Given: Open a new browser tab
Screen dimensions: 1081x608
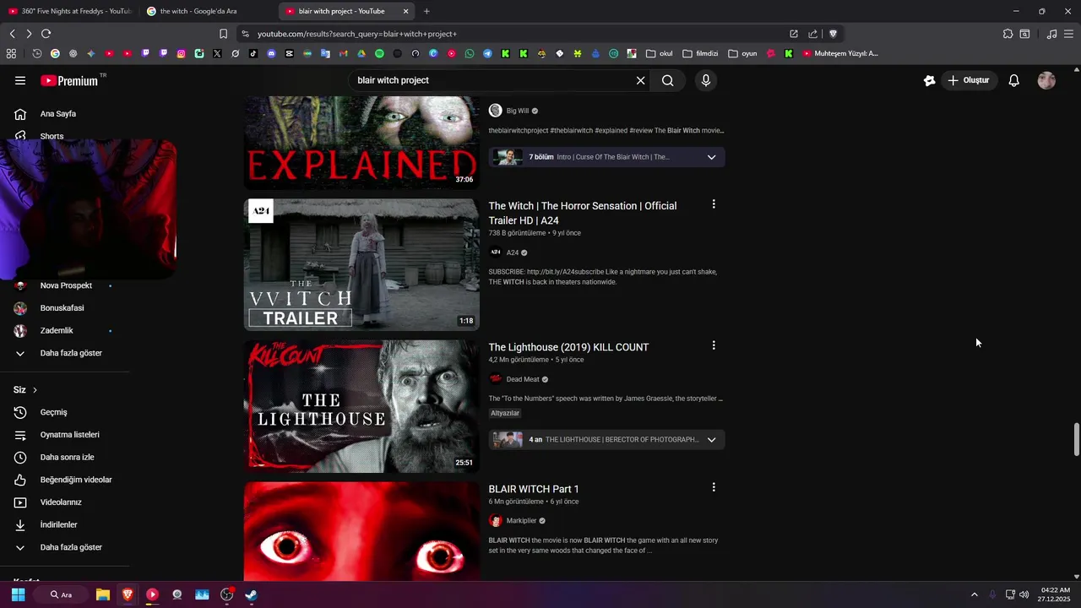Looking at the screenshot, I should click(x=426, y=11).
